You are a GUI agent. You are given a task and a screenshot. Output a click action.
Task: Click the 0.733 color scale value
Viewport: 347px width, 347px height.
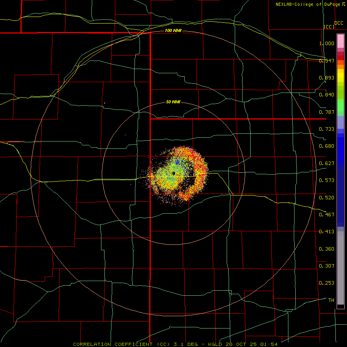pos(327,129)
